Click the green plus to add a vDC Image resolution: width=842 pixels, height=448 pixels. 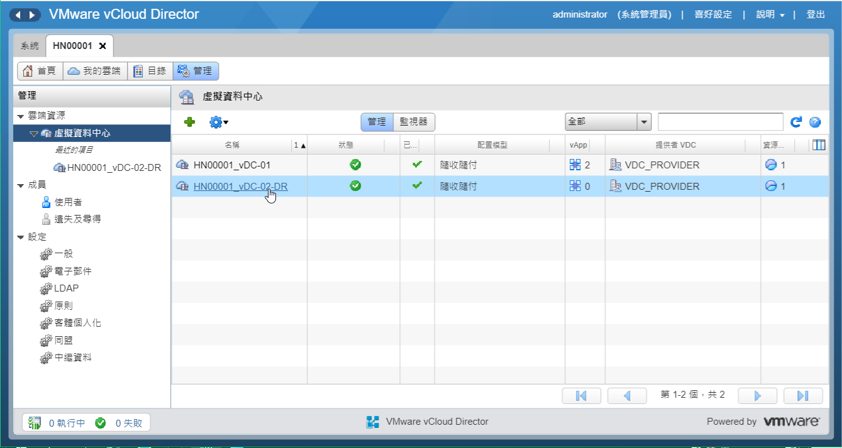pos(189,121)
